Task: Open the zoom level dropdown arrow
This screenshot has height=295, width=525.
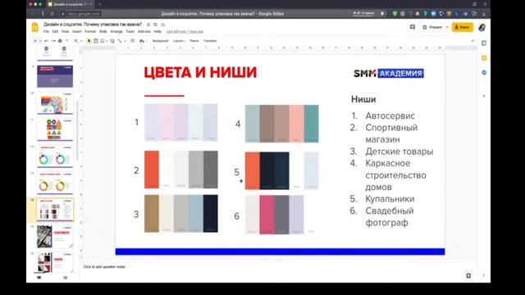Action: [81, 41]
